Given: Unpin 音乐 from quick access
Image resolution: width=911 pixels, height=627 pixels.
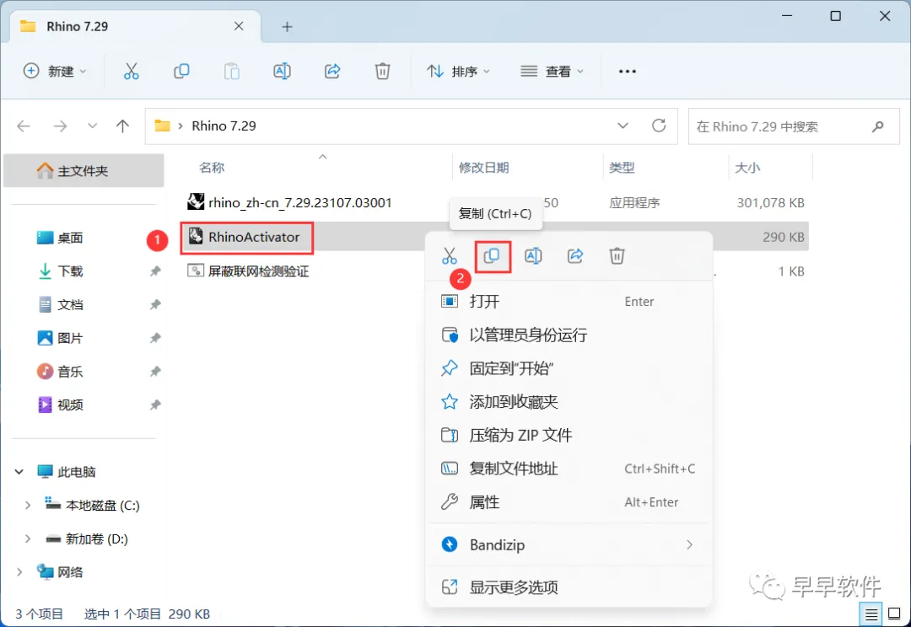Looking at the screenshot, I should pyautogui.click(x=155, y=372).
